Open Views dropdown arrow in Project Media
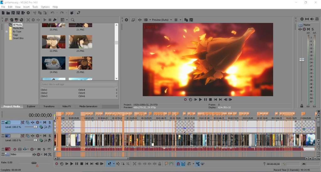Image resolution: width=321 pixels, height=172 pixels. tap(67, 20)
